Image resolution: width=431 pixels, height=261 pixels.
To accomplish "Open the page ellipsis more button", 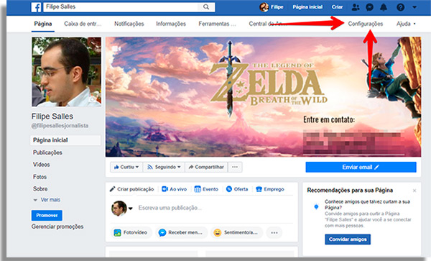I will 235,167.
